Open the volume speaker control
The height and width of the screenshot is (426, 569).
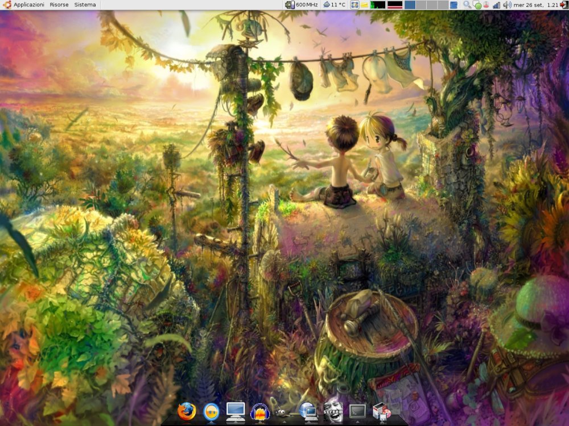pyautogui.click(x=507, y=5)
